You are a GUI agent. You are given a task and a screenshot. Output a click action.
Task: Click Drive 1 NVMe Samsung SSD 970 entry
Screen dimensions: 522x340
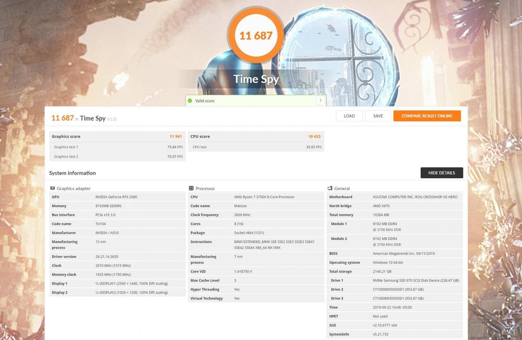point(416,281)
